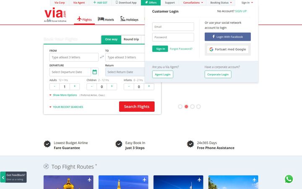Image resolution: width=302 pixels, height=189 pixels.
Task: Open the Holidays tab
Action: click(x=129, y=19)
